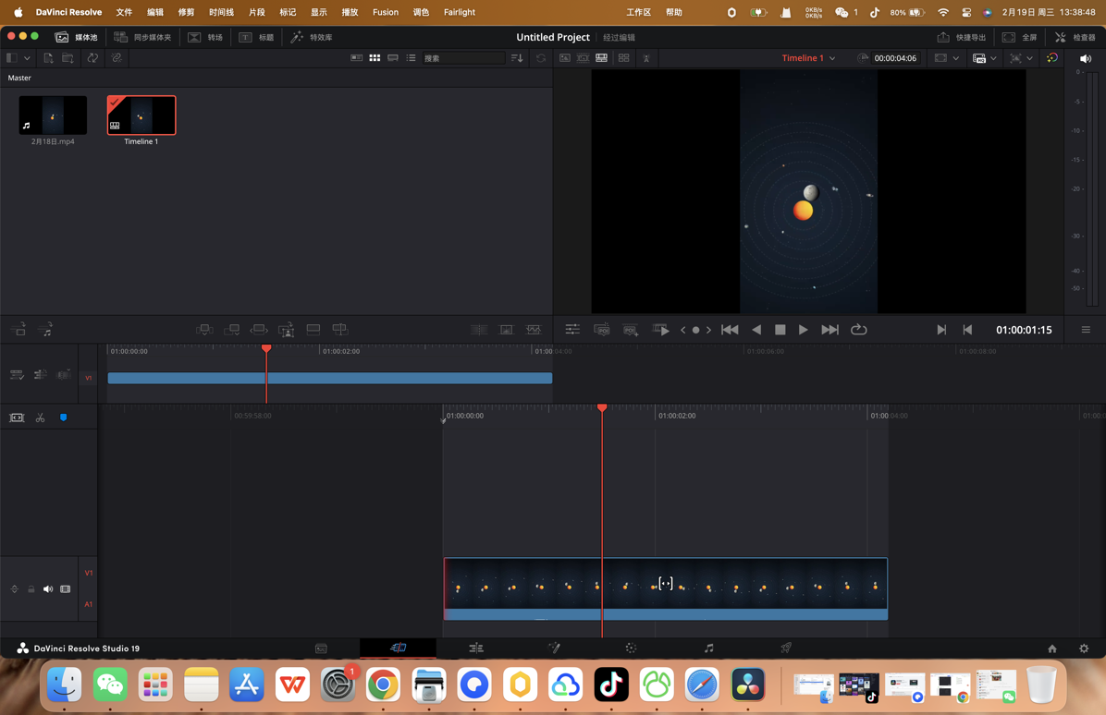Open project settings gear icon
1106x715 pixels.
click(1084, 648)
